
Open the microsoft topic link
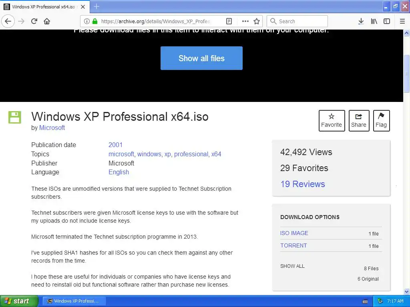(121, 154)
